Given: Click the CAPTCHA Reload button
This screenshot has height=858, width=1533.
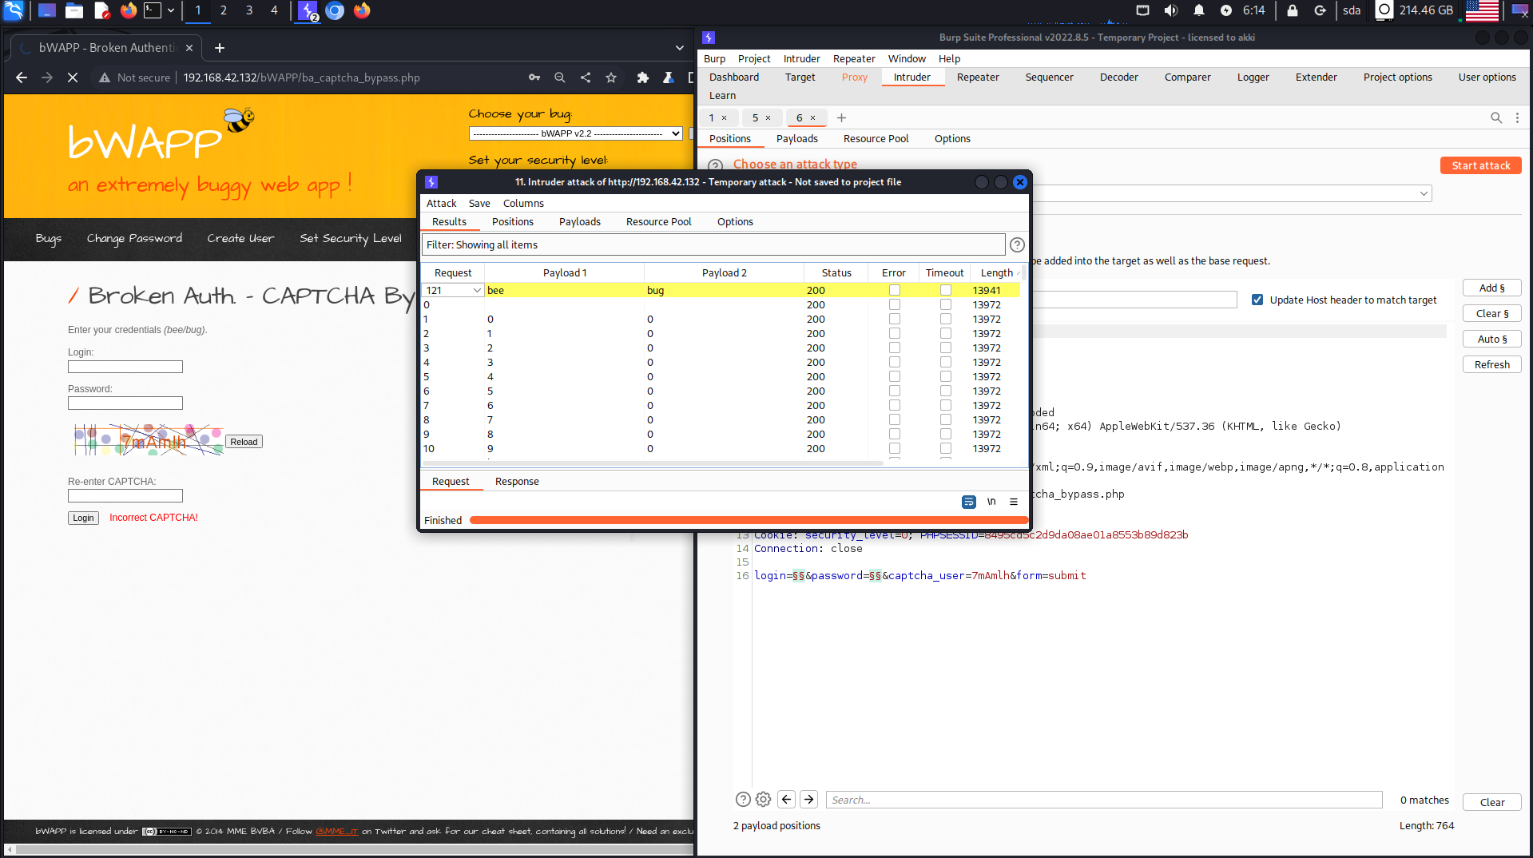Looking at the screenshot, I should (x=244, y=442).
